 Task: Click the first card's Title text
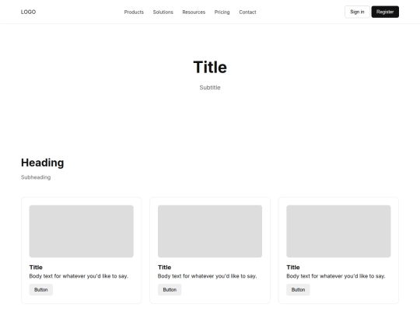(x=36, y=268)
